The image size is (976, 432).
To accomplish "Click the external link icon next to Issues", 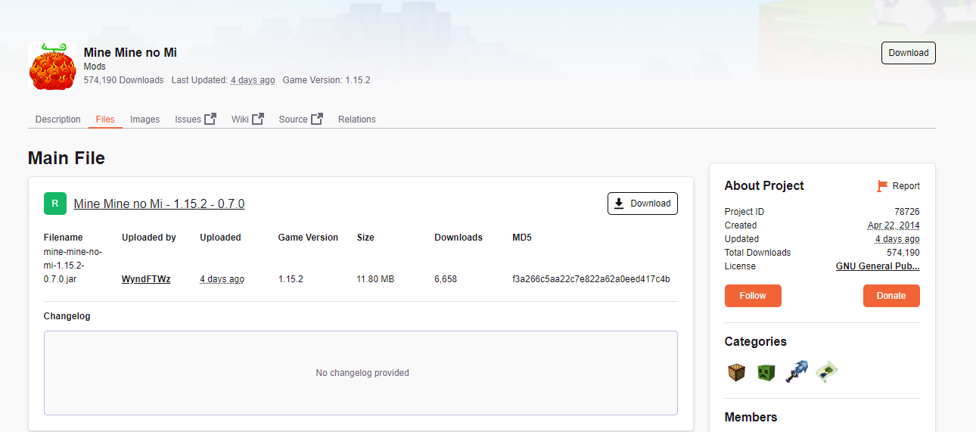I will coord(210,119).
